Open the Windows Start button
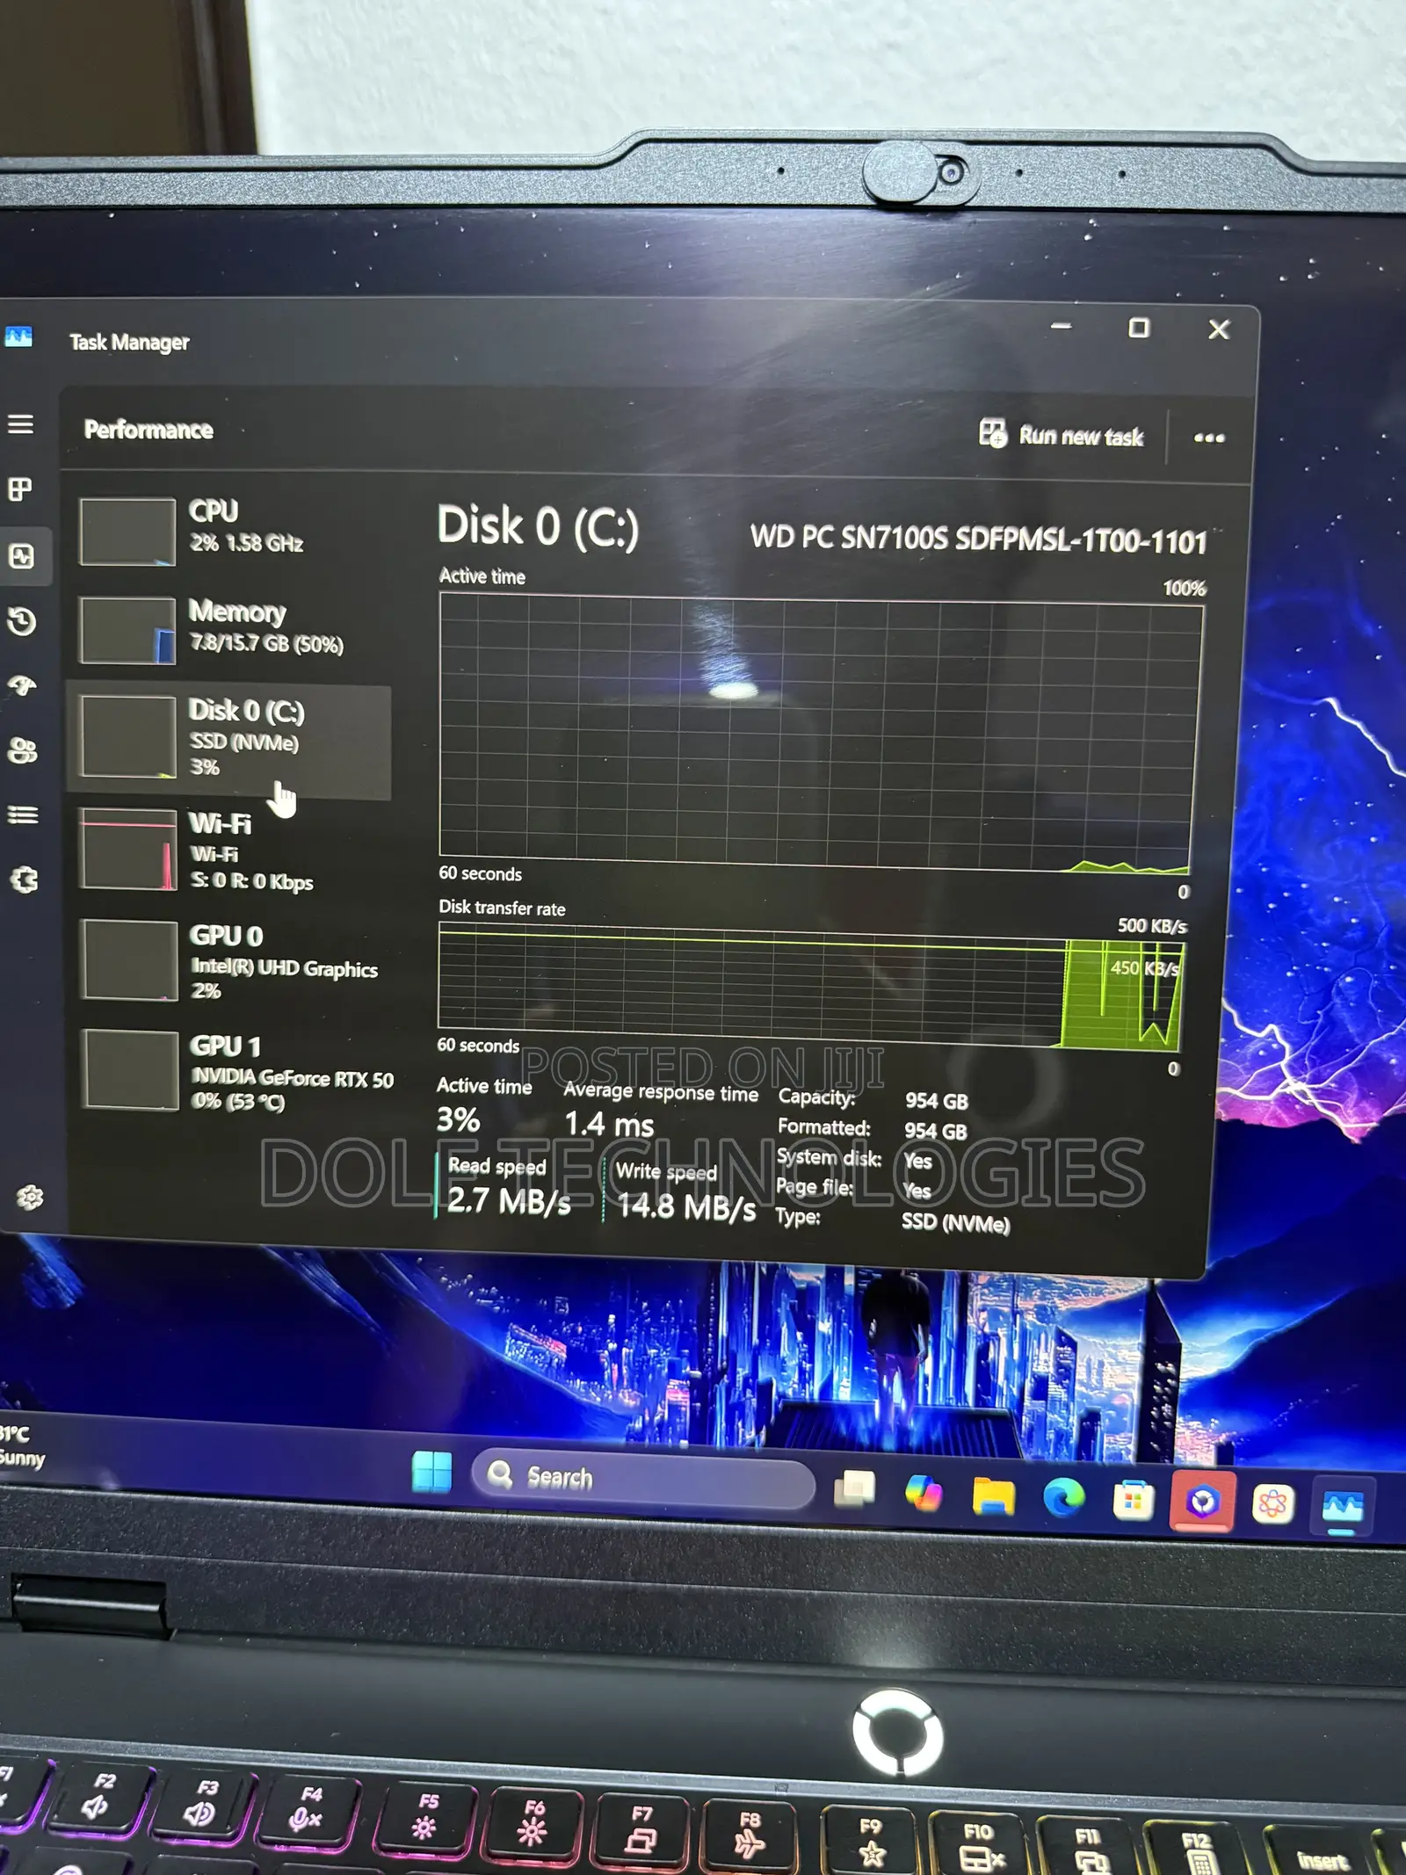The width and height of the screenshot is (1406, 1875). pyautogui.click(x=431, y=1473)
